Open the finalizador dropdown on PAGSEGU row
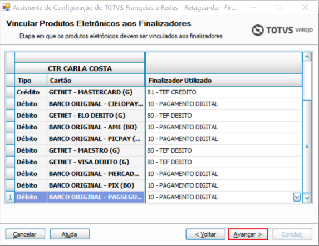 click(x=297, y=197)
